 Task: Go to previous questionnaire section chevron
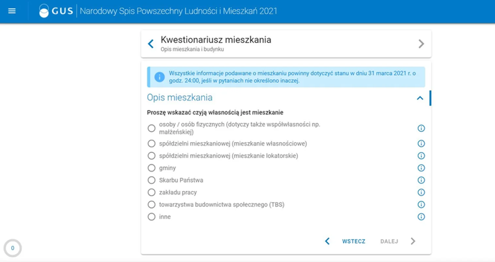coord(151,44)
